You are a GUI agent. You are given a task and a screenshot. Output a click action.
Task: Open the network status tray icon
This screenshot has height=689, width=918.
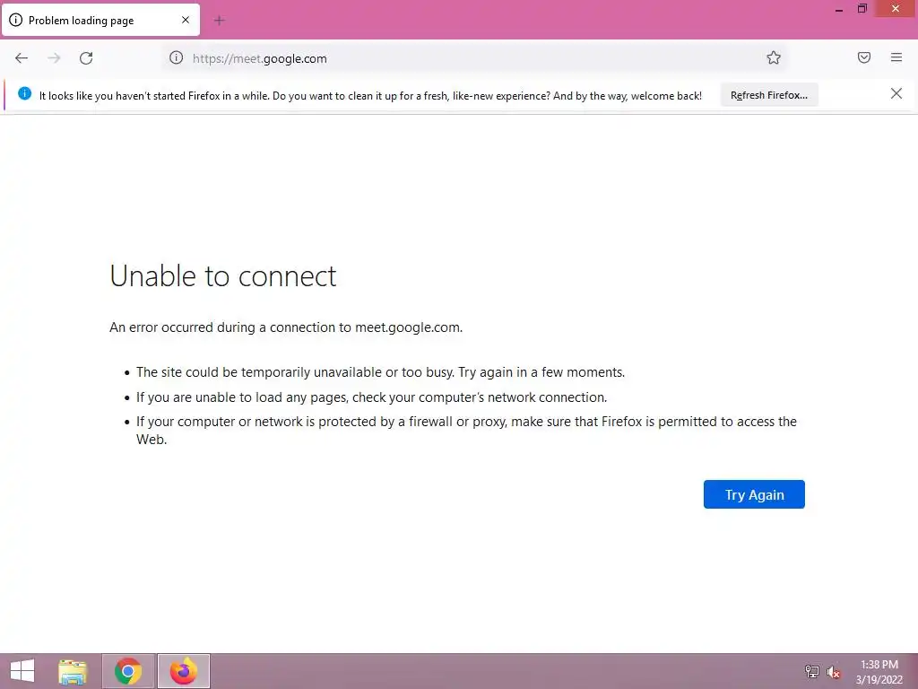point(811,671)
